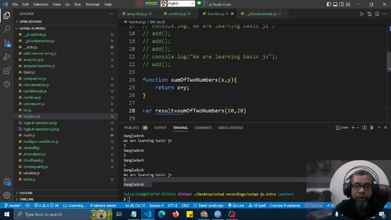
Task: Split the terminal panel
Action: [x=364, y=128]
